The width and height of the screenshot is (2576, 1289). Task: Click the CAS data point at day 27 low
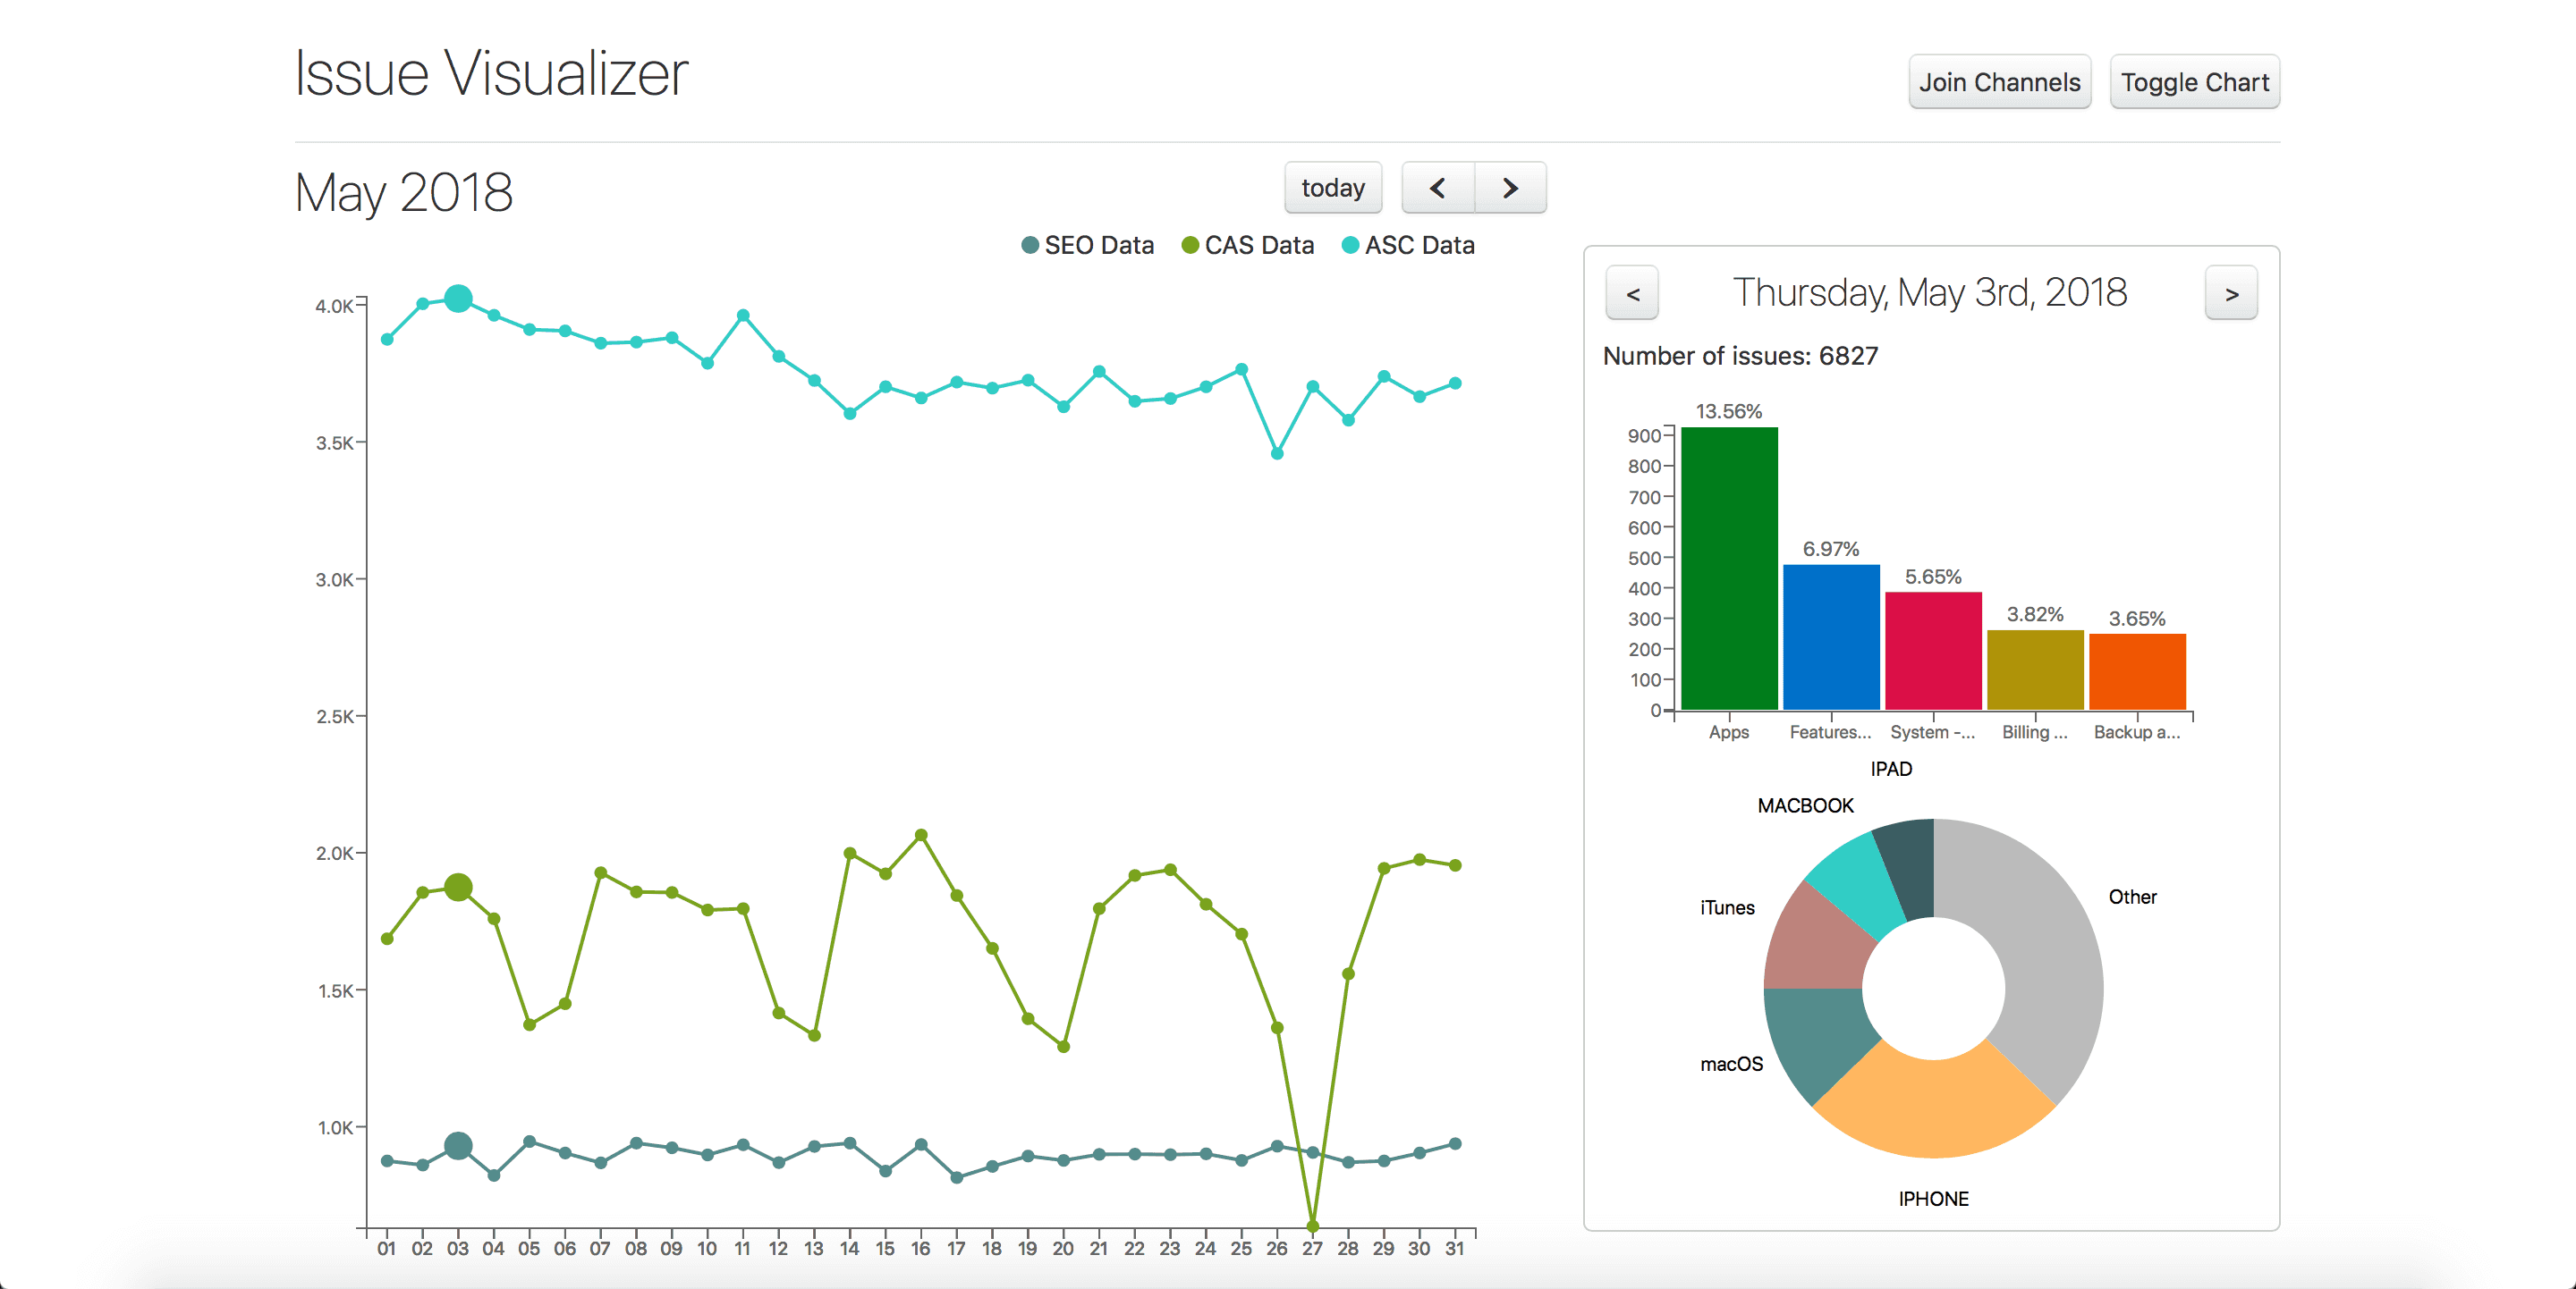click(1312, 1225)
